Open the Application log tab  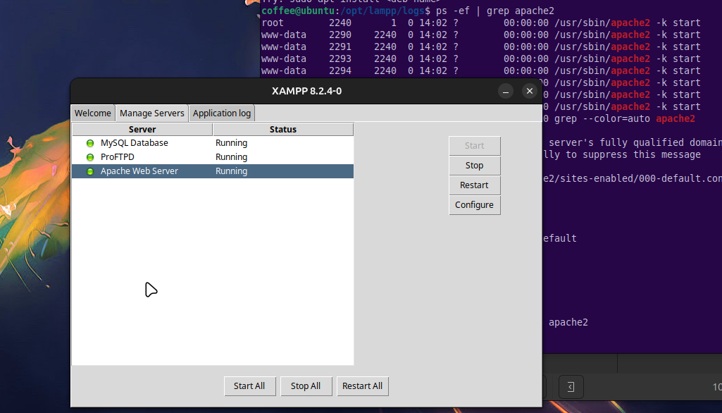(x=222, y=113)
